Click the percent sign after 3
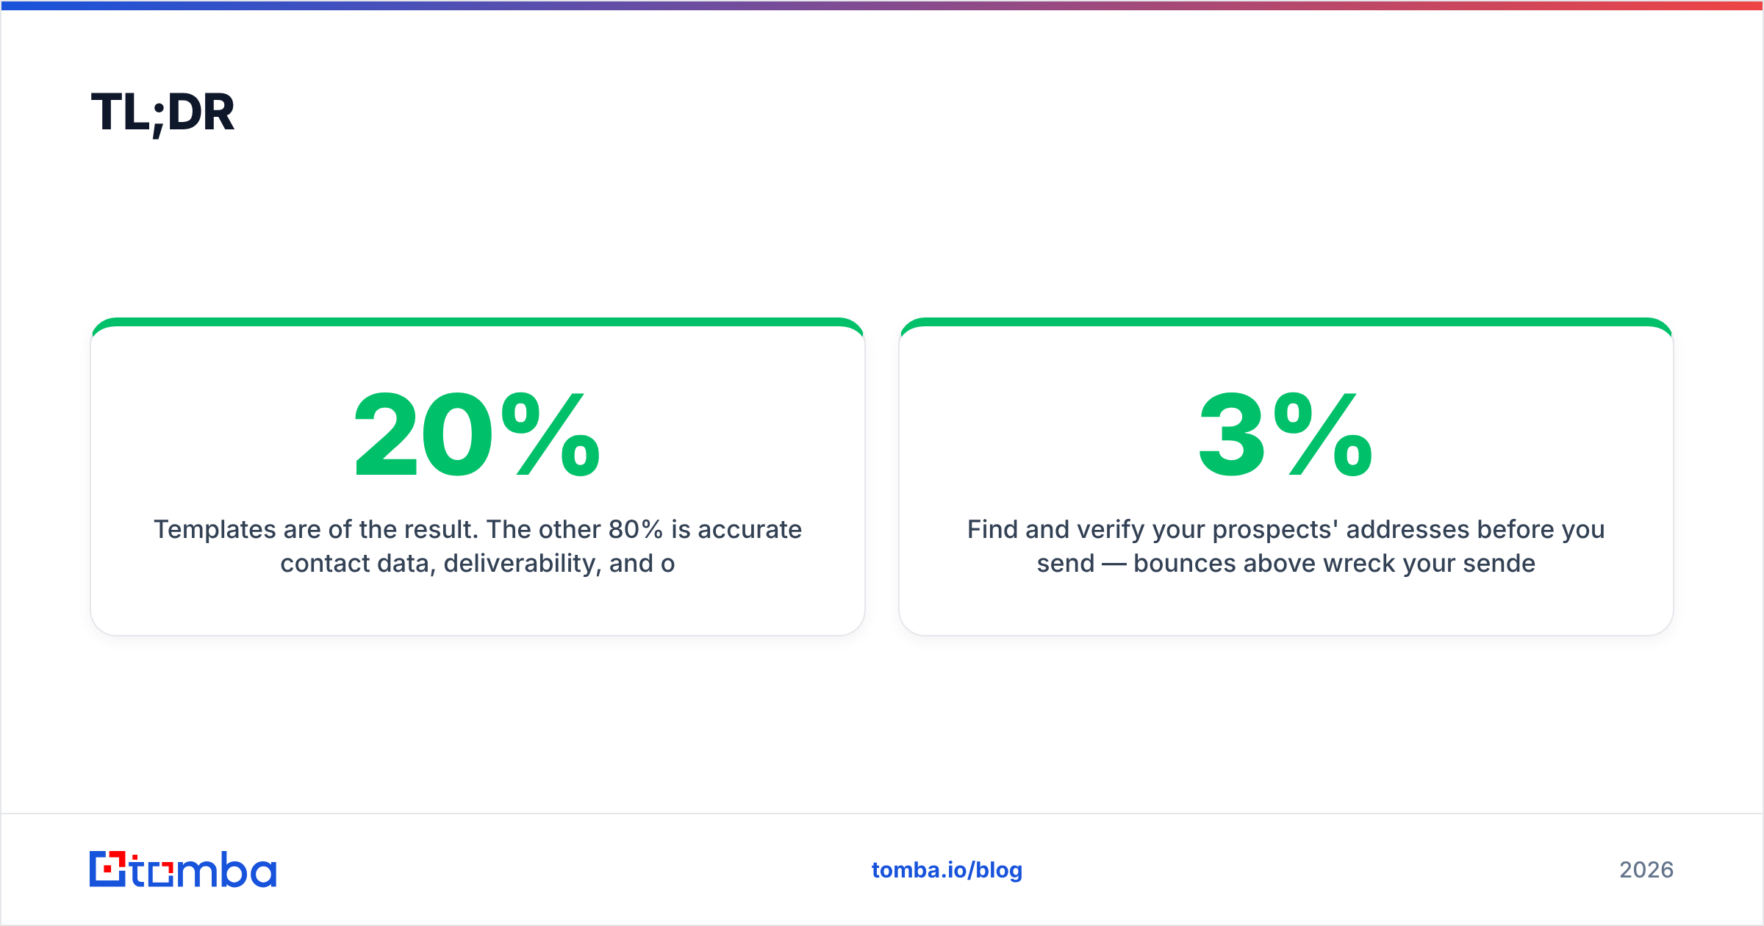 (x=1323, y=434)
